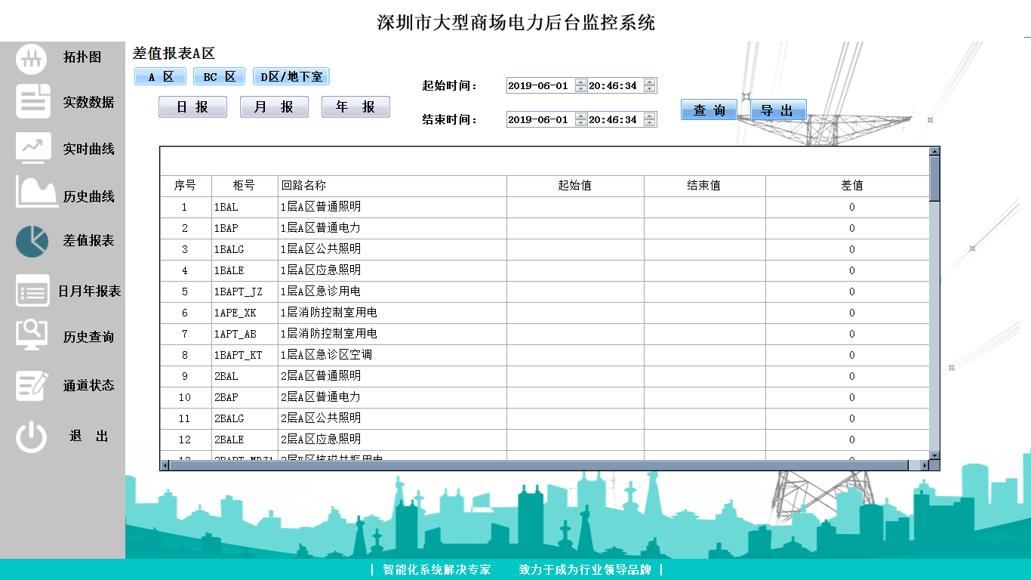This screenshot has height=580, width=1031.
Task: Decrease the end time with the down arrow
Action: 650,123
